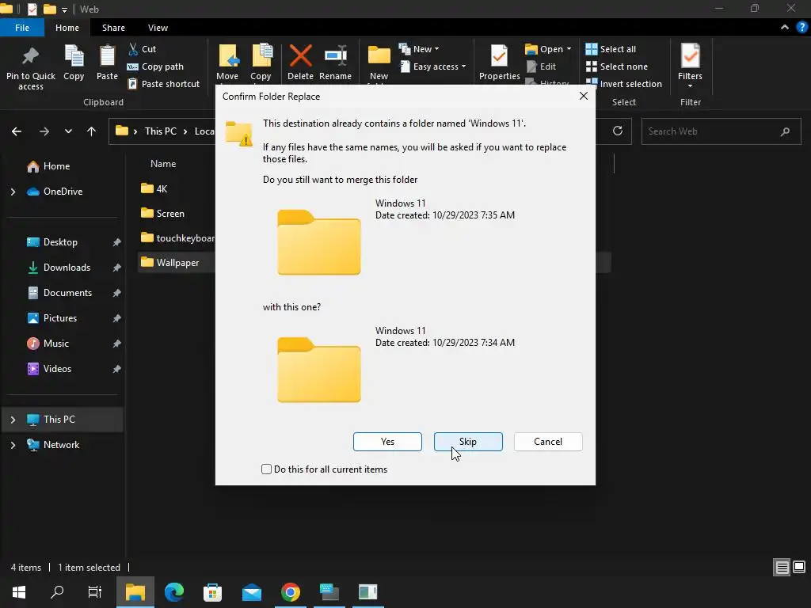
Task: Switch to the View ribbon tab
Action: tap(158, 28)
